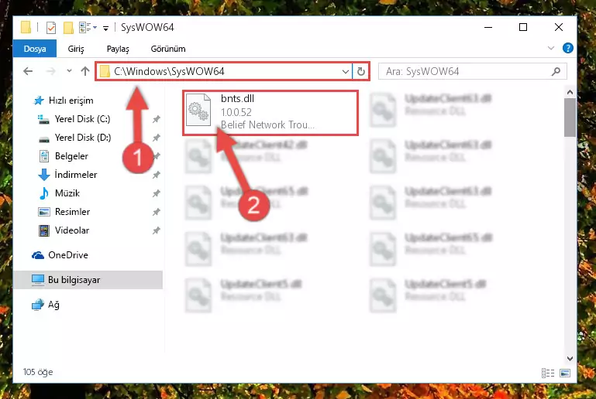The height and width of the screenshot is (399, 596).
Task: Expand the ribbon with the chevron
Action: [551, 48]
